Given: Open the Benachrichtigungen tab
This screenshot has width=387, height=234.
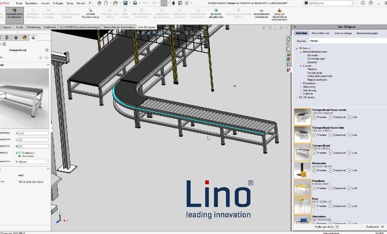Looking at the screenshot, I should pyautogui.click(x=367, y=33).
